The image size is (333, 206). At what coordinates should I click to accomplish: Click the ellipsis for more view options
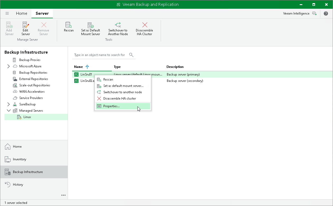click(63, 195)
